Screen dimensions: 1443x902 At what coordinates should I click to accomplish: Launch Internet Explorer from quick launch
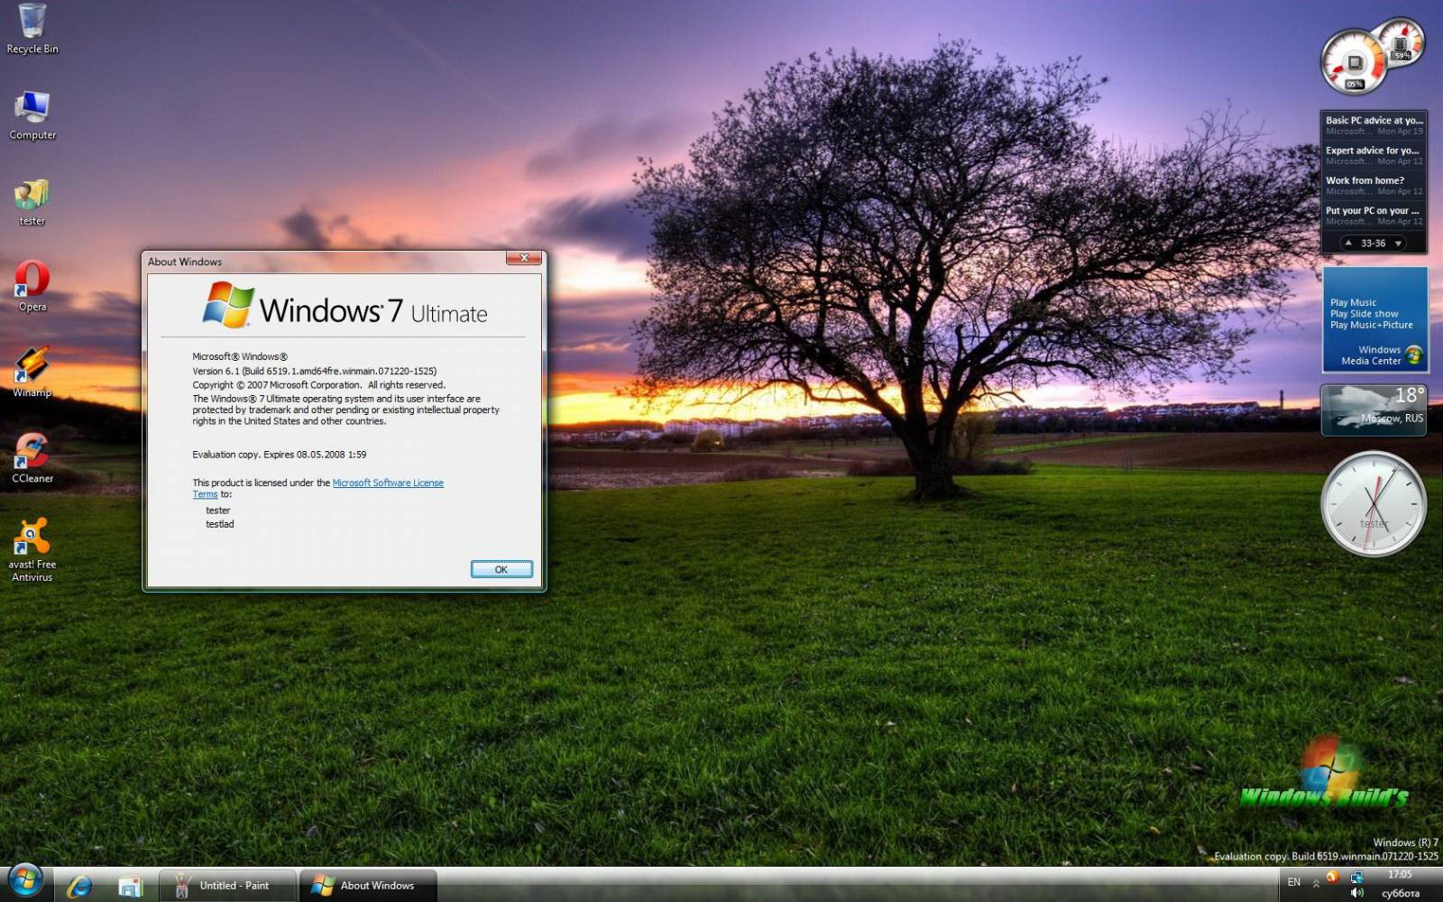[79, 886]
